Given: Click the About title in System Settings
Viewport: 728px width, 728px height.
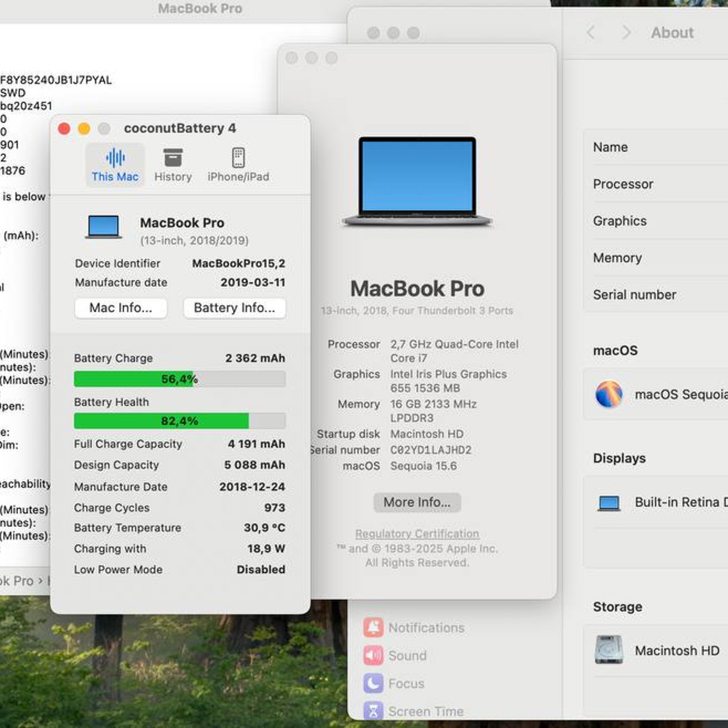Looking at the screenshot, I should pyautogui.click(x=672, y=33).
